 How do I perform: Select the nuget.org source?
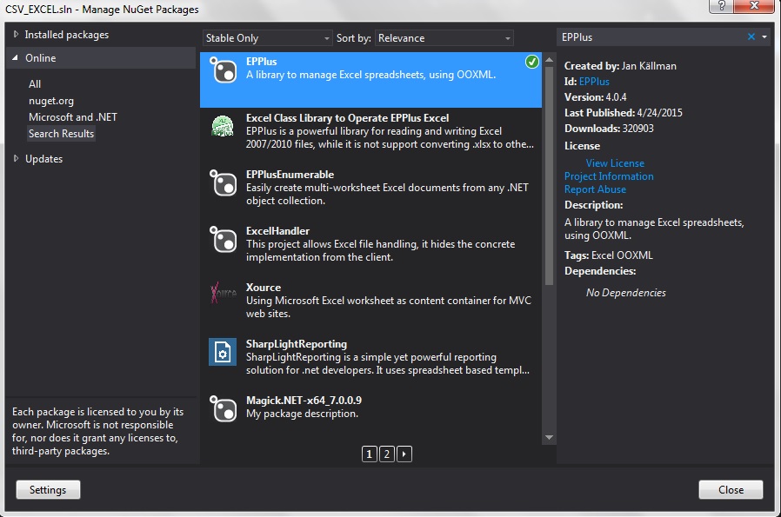(x=51, y=101)
